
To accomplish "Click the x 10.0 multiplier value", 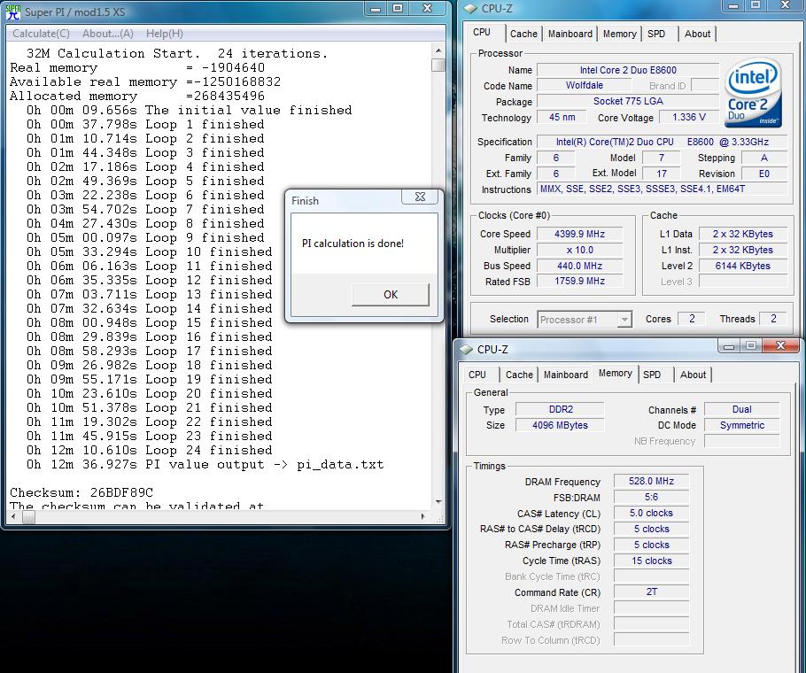I will [x=579, y=250].
